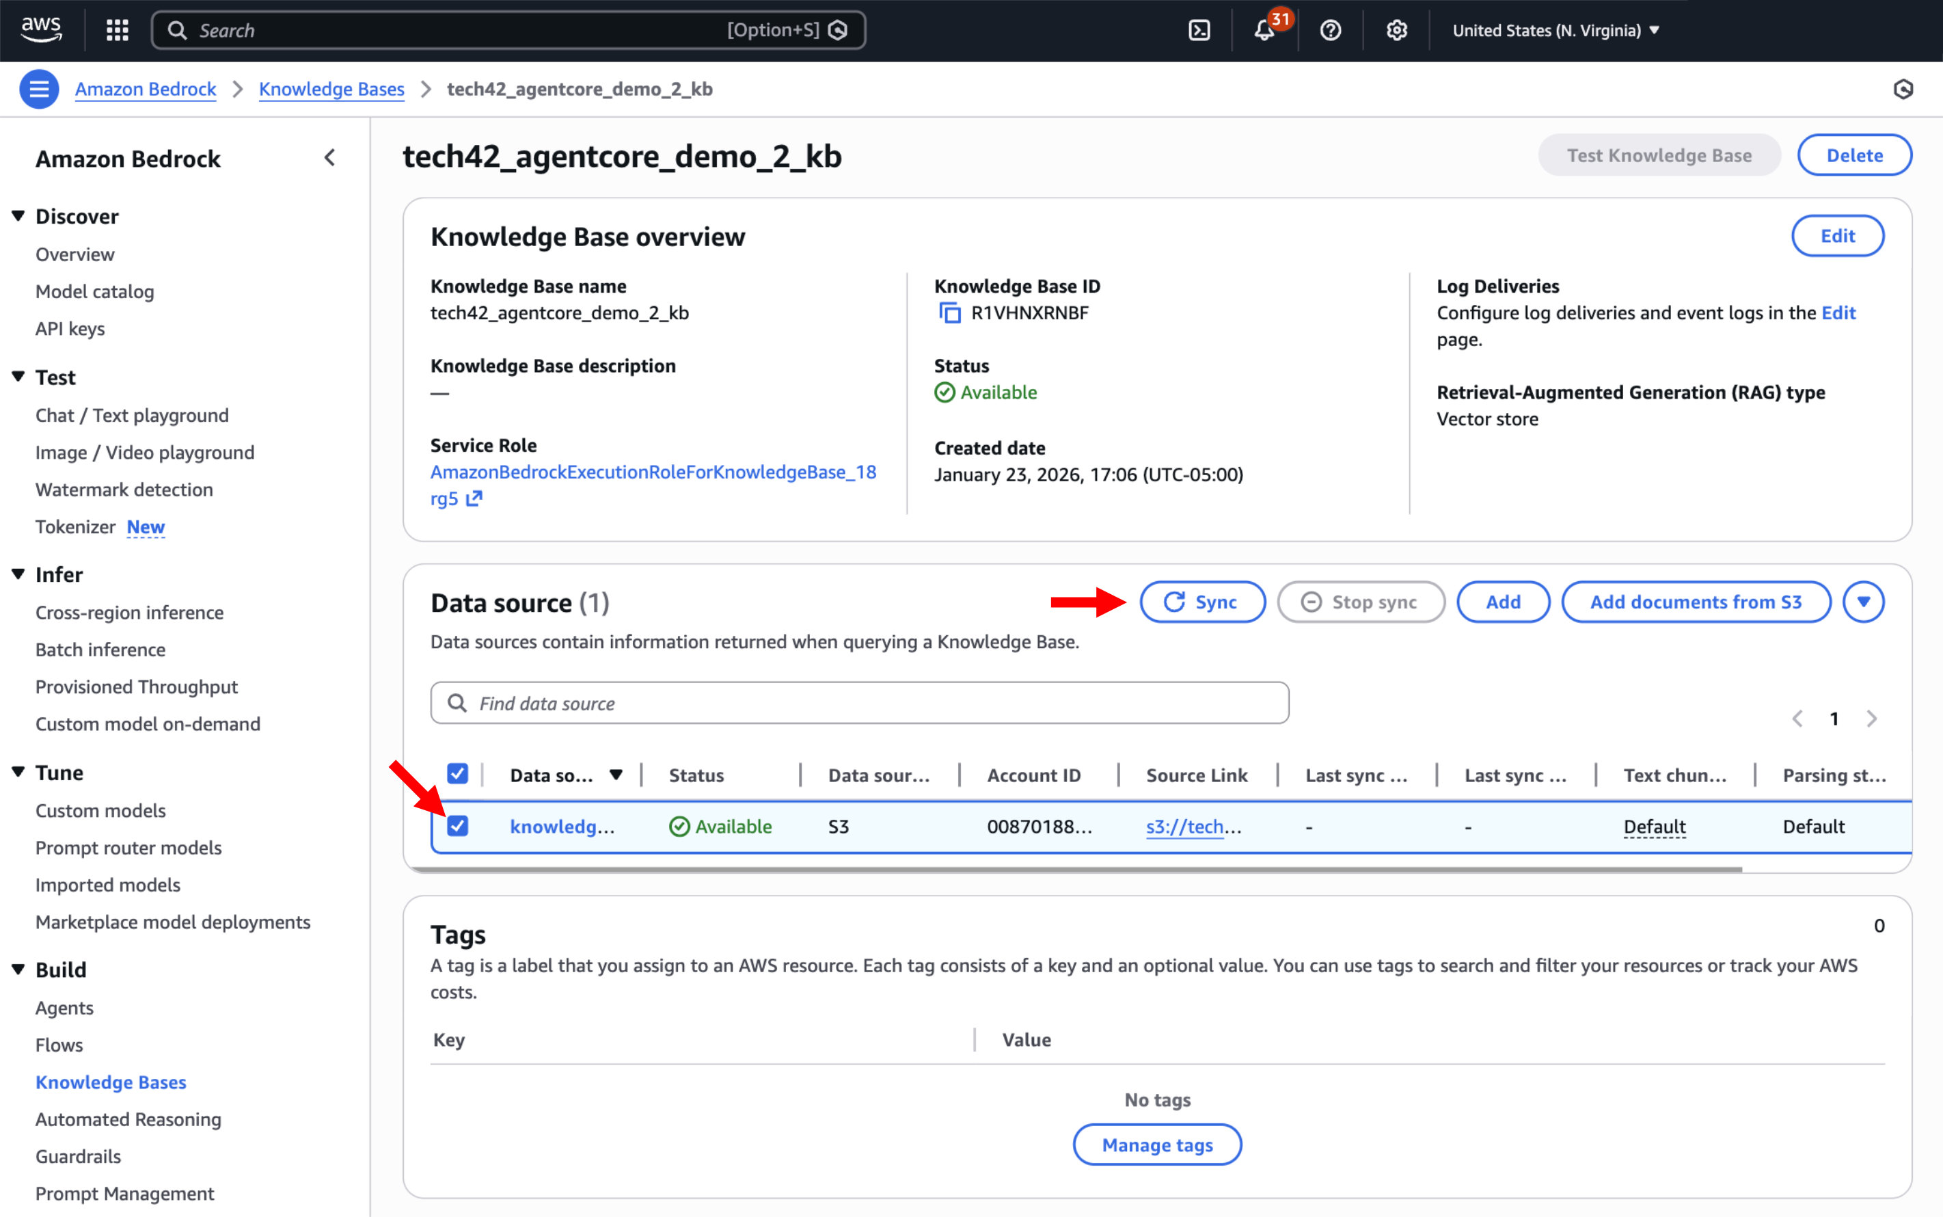Viewport: 1943px width, 1217px height.
Task: Open the service role link
Action: click(653, 472)
